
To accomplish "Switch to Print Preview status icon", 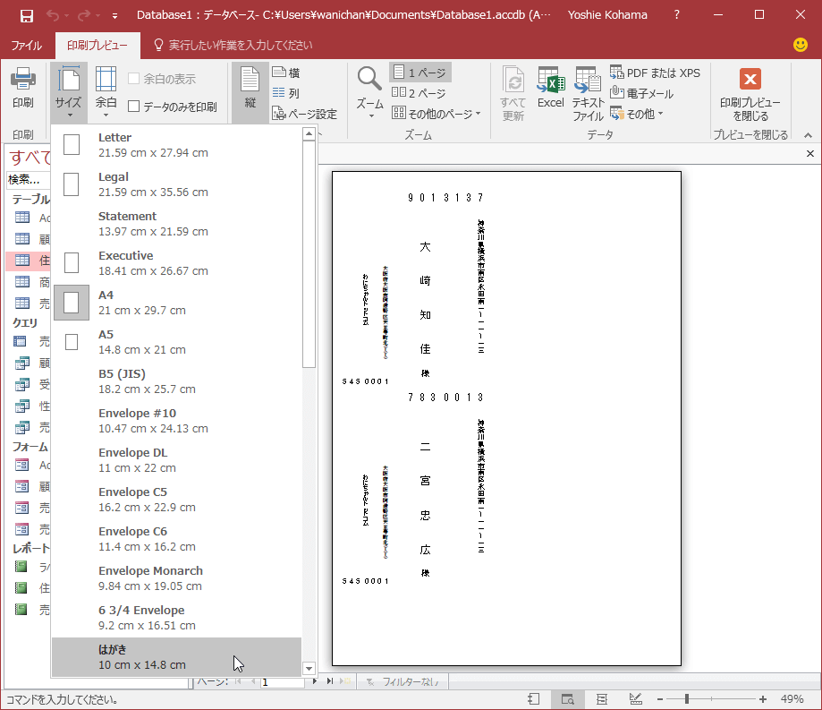I will pyautogui.click(x=567, y=699).
